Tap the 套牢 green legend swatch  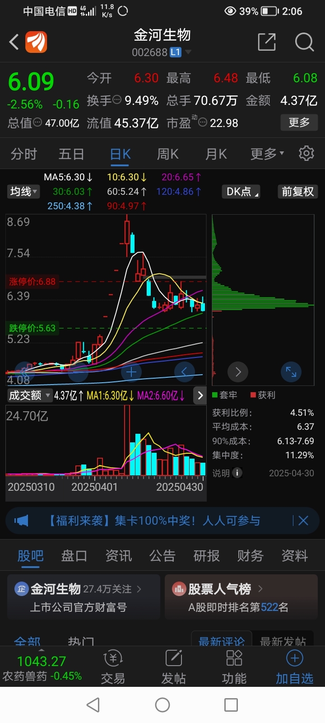[215, 395]
